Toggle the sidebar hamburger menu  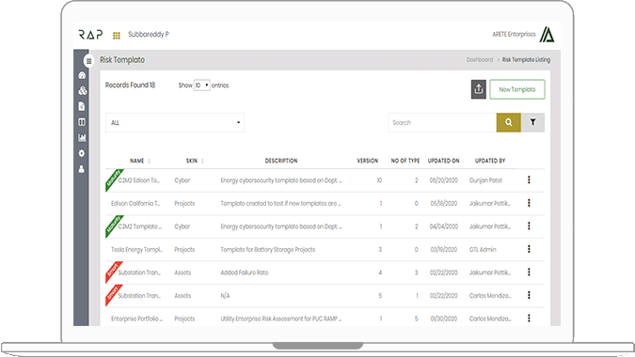click(x=88, y=61)
